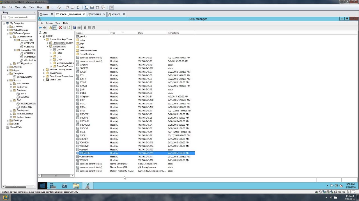
Task: Close the VCENTER5 tab
Action: pos(104,14)
